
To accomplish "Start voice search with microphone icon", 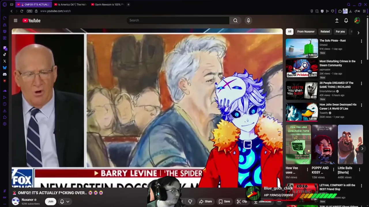I will [248, 20].
